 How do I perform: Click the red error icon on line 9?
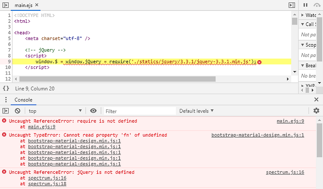pos(259,62)
